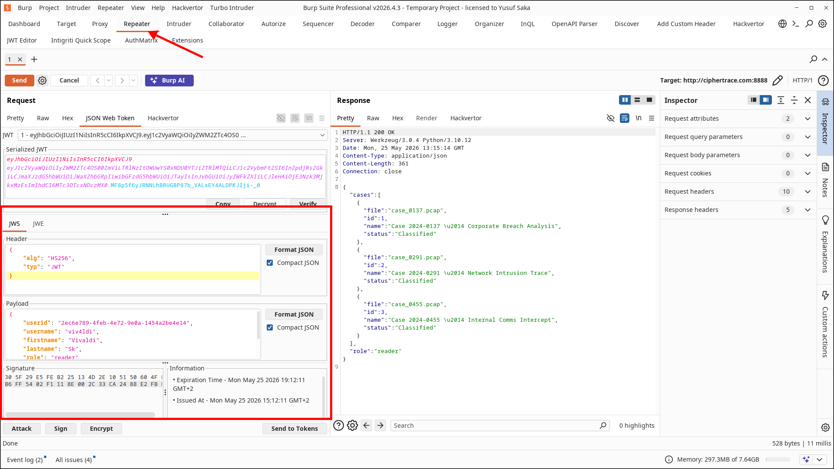Toggle response line wrap icon

(624, 118)
